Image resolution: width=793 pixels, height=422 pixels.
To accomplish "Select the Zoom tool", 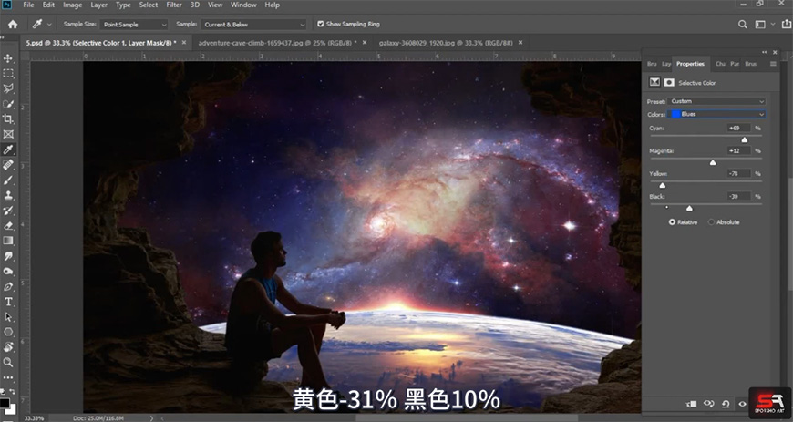I will pyautogui.click(x=8, y=362).
